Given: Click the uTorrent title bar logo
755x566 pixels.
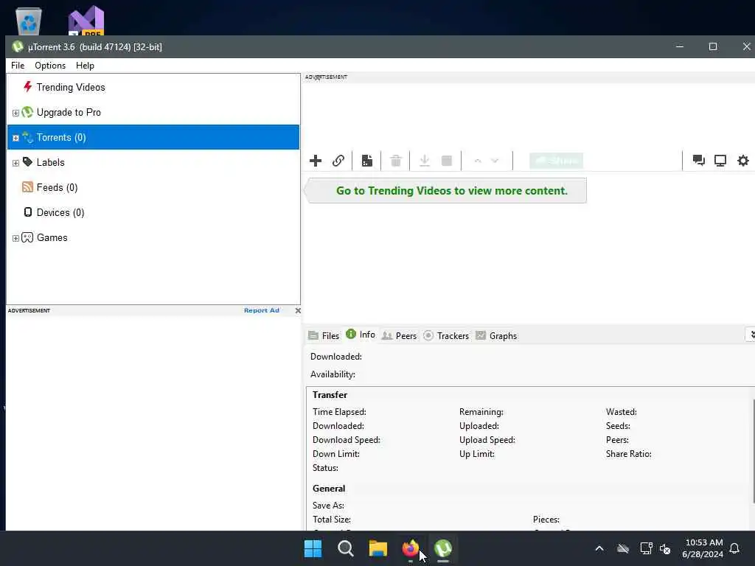Looking at the screenshot, I should [18, 46].
